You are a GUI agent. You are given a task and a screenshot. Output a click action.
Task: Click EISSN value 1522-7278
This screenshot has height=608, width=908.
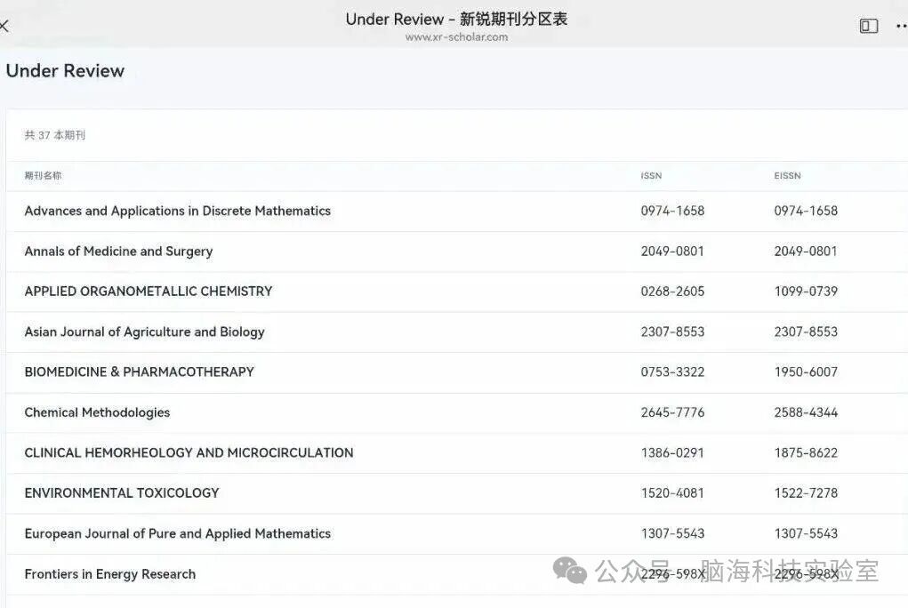[x=806, y=492]
